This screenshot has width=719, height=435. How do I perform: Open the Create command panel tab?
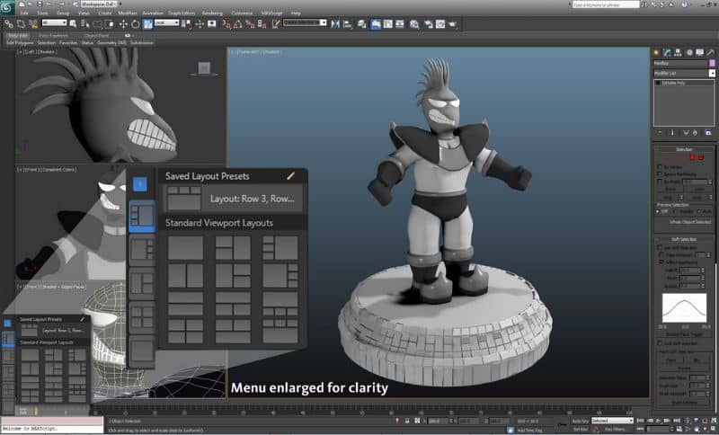click(x=656, y=52)
